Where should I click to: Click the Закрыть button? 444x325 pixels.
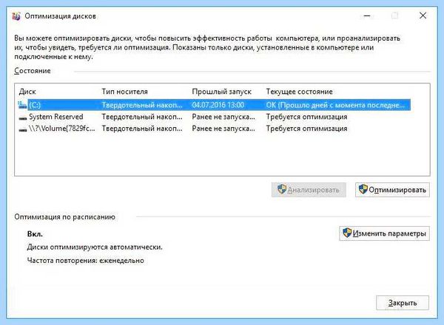pos(403,303)
